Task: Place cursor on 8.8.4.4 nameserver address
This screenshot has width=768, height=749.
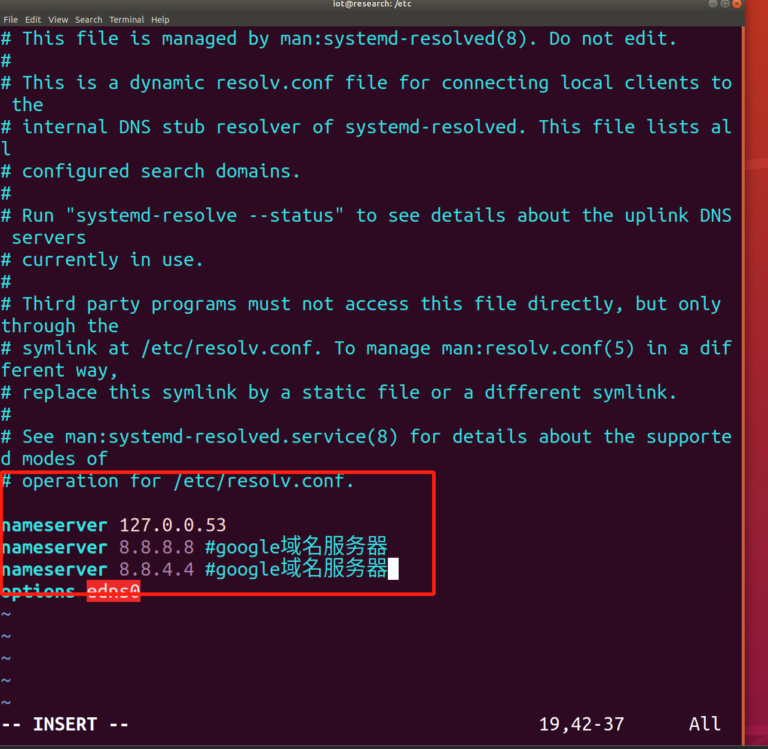Action: [157, 570]
